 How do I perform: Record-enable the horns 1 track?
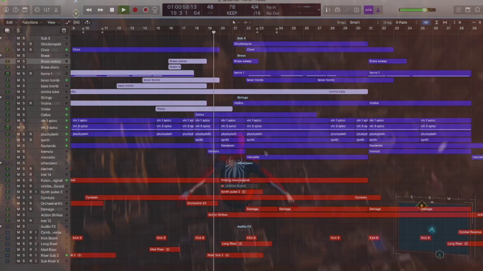[31, 74]
